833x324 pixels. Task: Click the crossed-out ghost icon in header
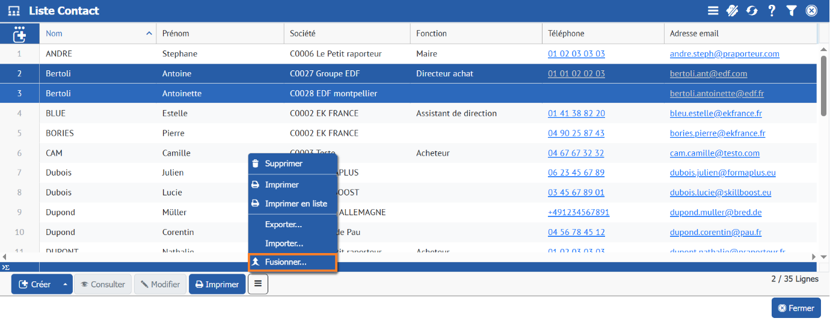tap(732, 11)
